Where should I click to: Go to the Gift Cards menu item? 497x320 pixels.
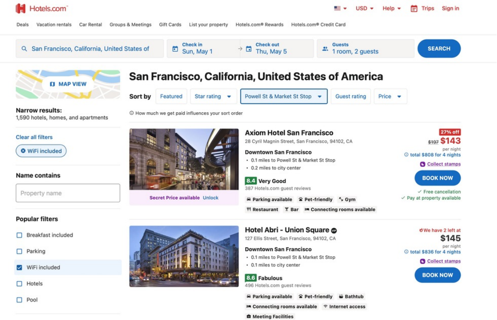click(170, 25)
